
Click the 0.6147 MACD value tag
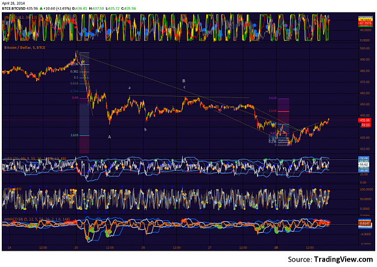[x=364, y=223]
